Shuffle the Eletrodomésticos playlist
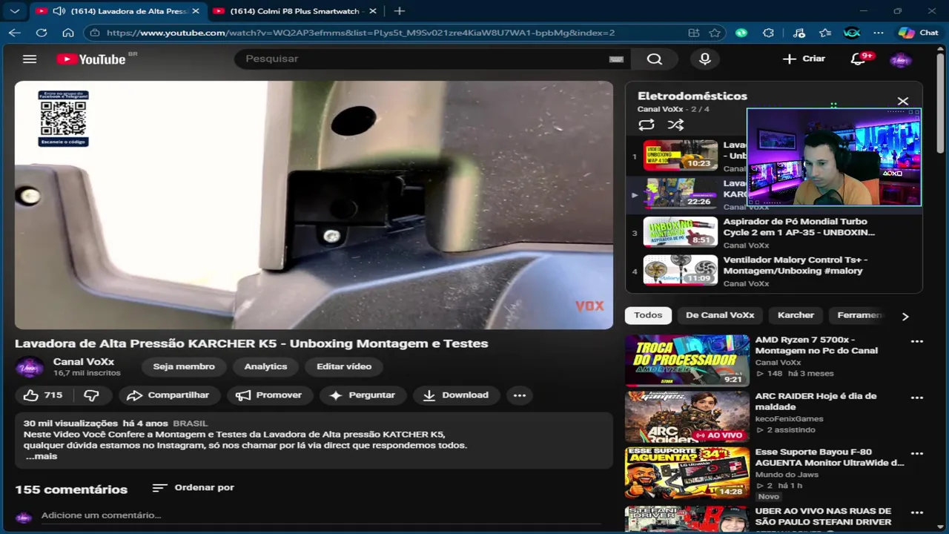The height and width of the screenshot is (534, 949). 675,125
